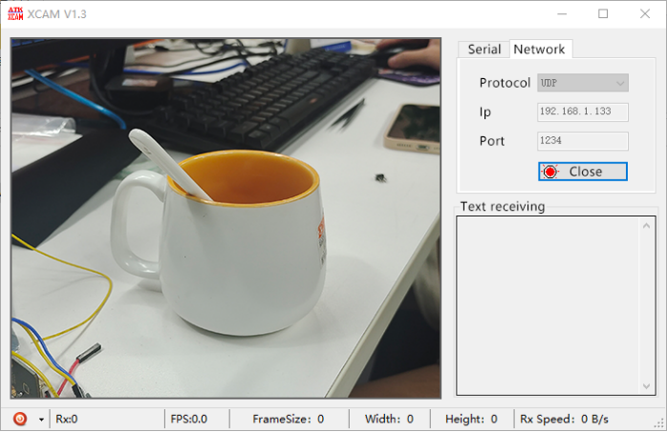Click the Ip address field
667x432 pixels.
click(582, 112)
